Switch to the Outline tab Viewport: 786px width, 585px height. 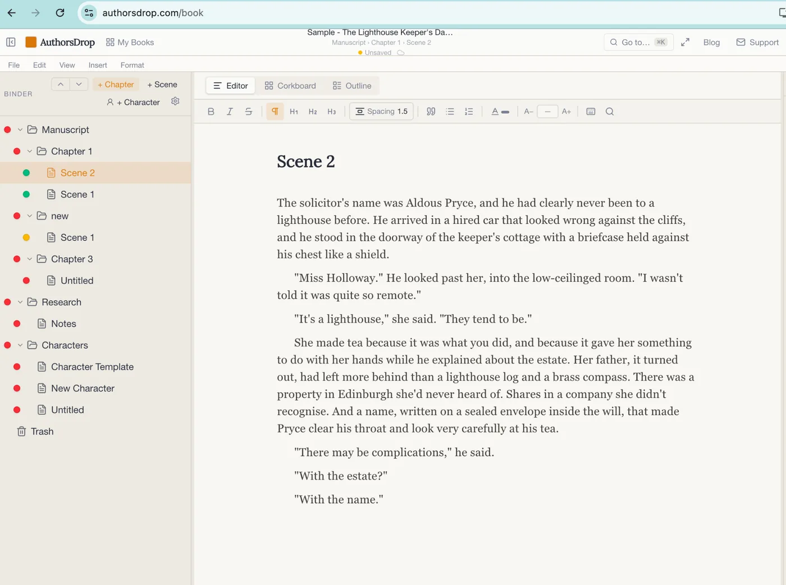pyautogui.click(x=352, y=86)
